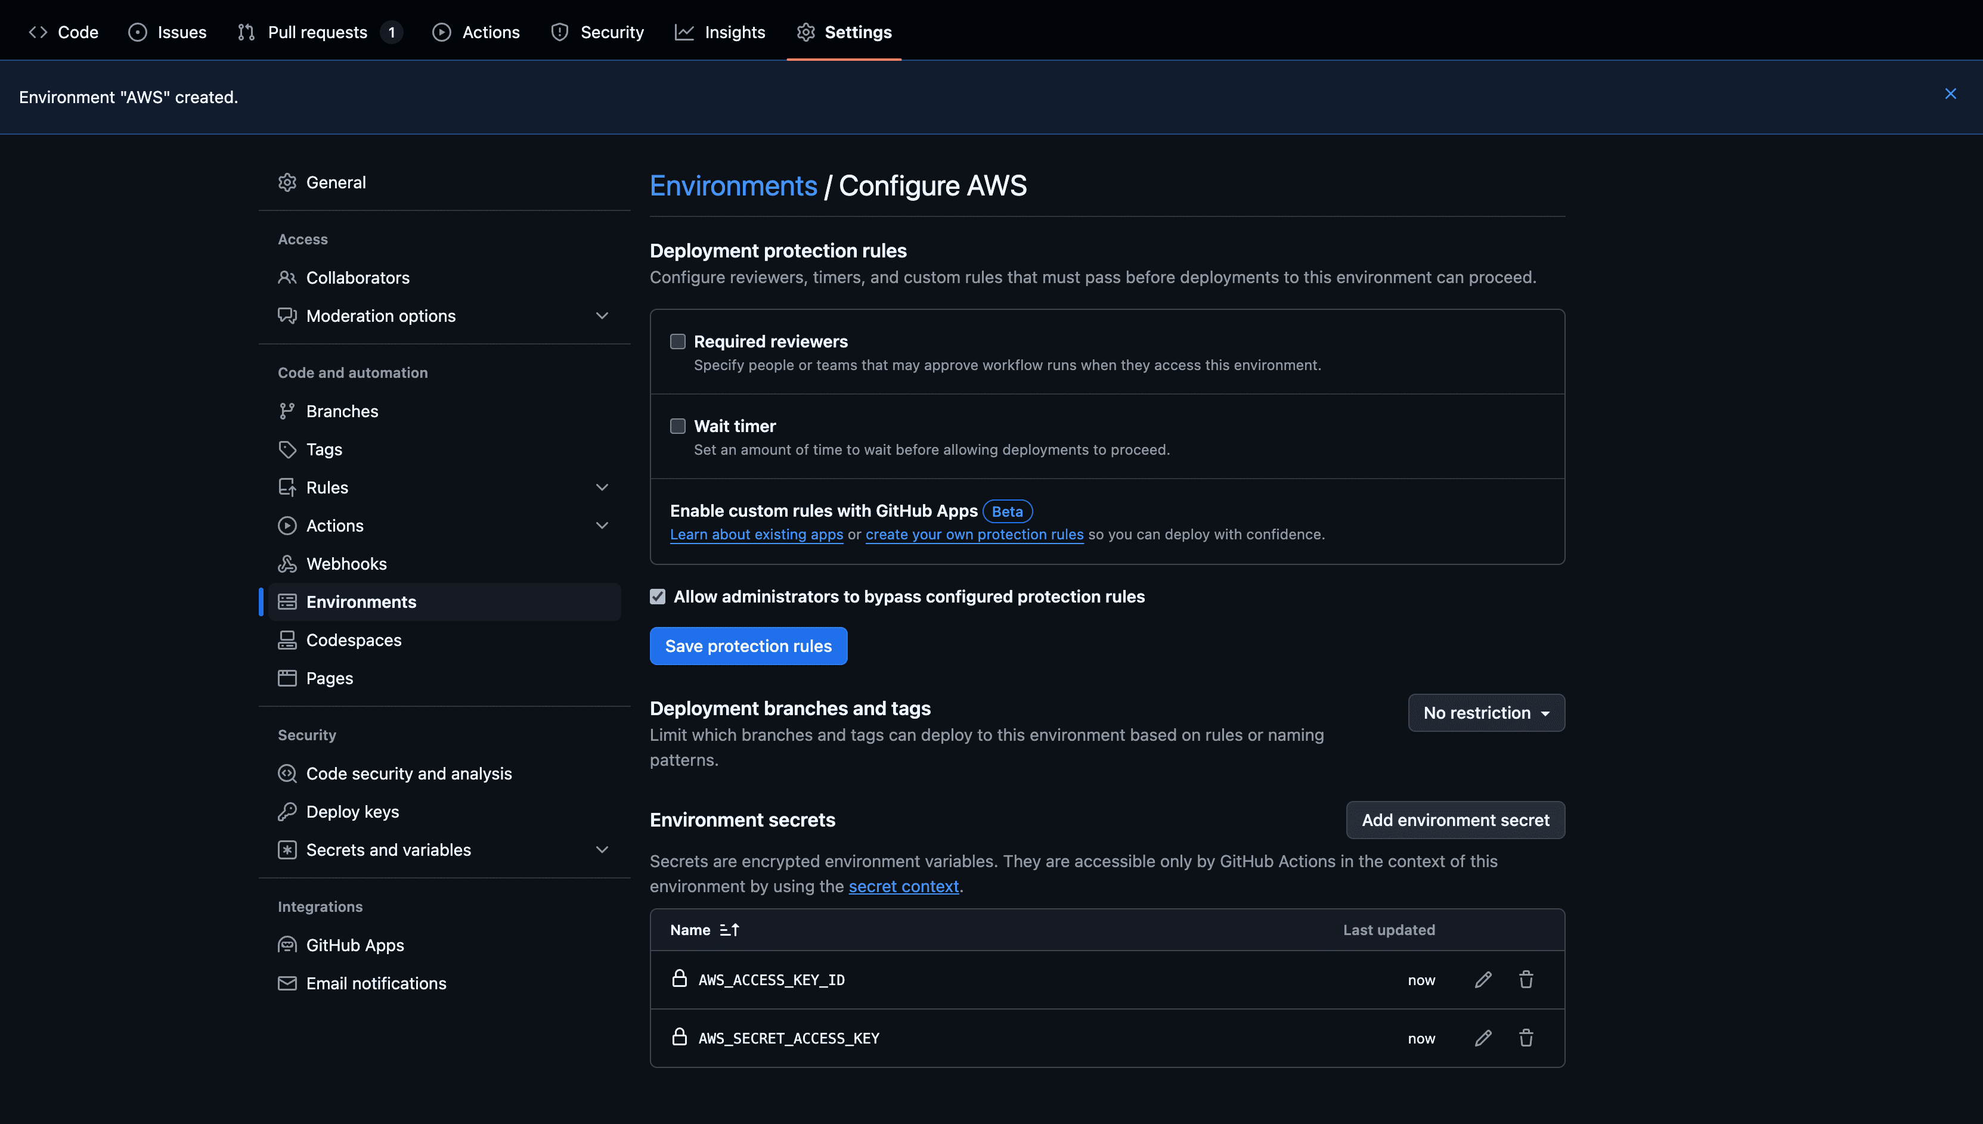Open the Code tab
This screenshot has height=1124, width=1983.
point(63,32)
